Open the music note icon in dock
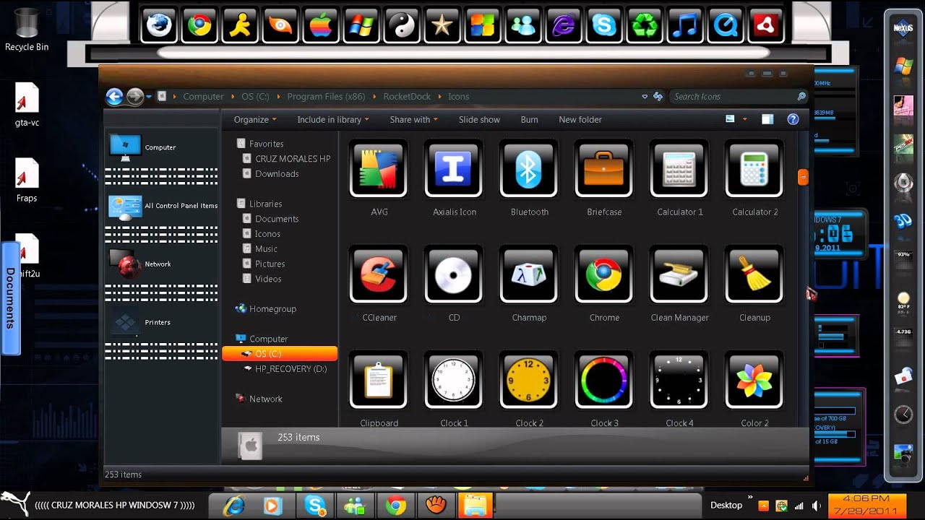Screen dimensions: 925x520 [x=684, y=26]
